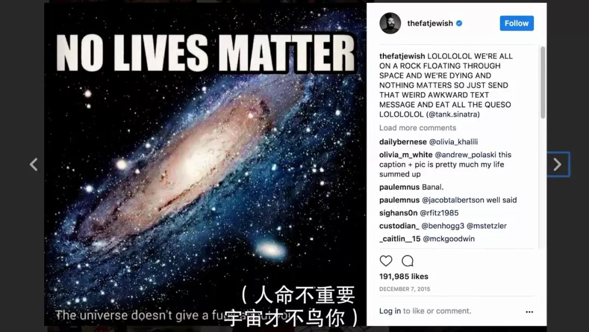Click the December 7, 2015 timestamp

405,289
